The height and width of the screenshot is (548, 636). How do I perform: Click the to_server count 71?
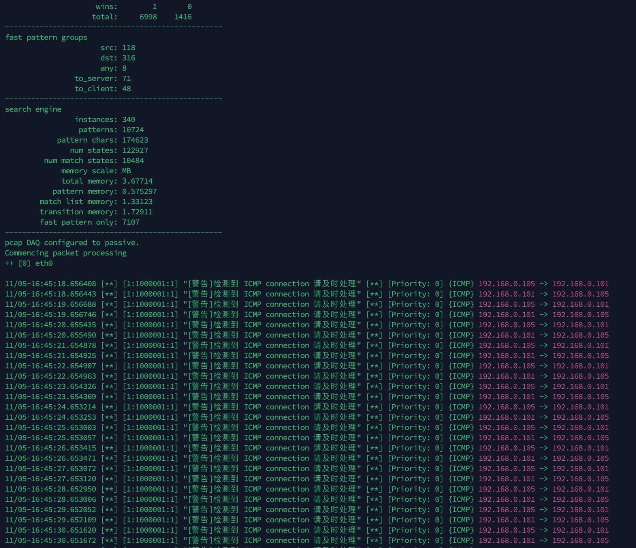[128, 78]
